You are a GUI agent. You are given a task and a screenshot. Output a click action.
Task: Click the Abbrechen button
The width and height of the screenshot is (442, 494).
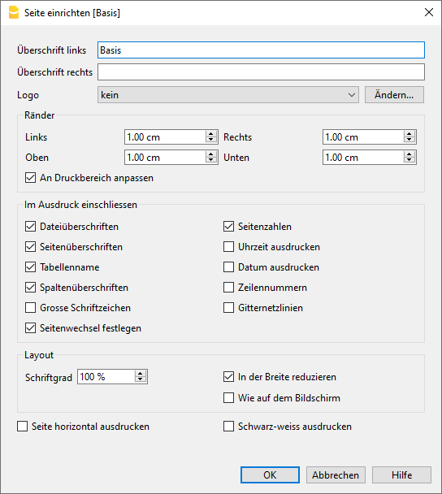tap(336, 474)
